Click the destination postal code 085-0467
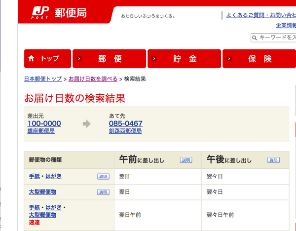Screen dimensions: 296x231 click(126, 123)
